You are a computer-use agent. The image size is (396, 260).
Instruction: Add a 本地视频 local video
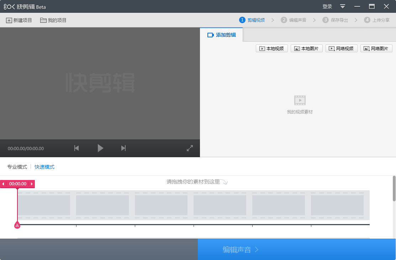(x=272, y=48)
